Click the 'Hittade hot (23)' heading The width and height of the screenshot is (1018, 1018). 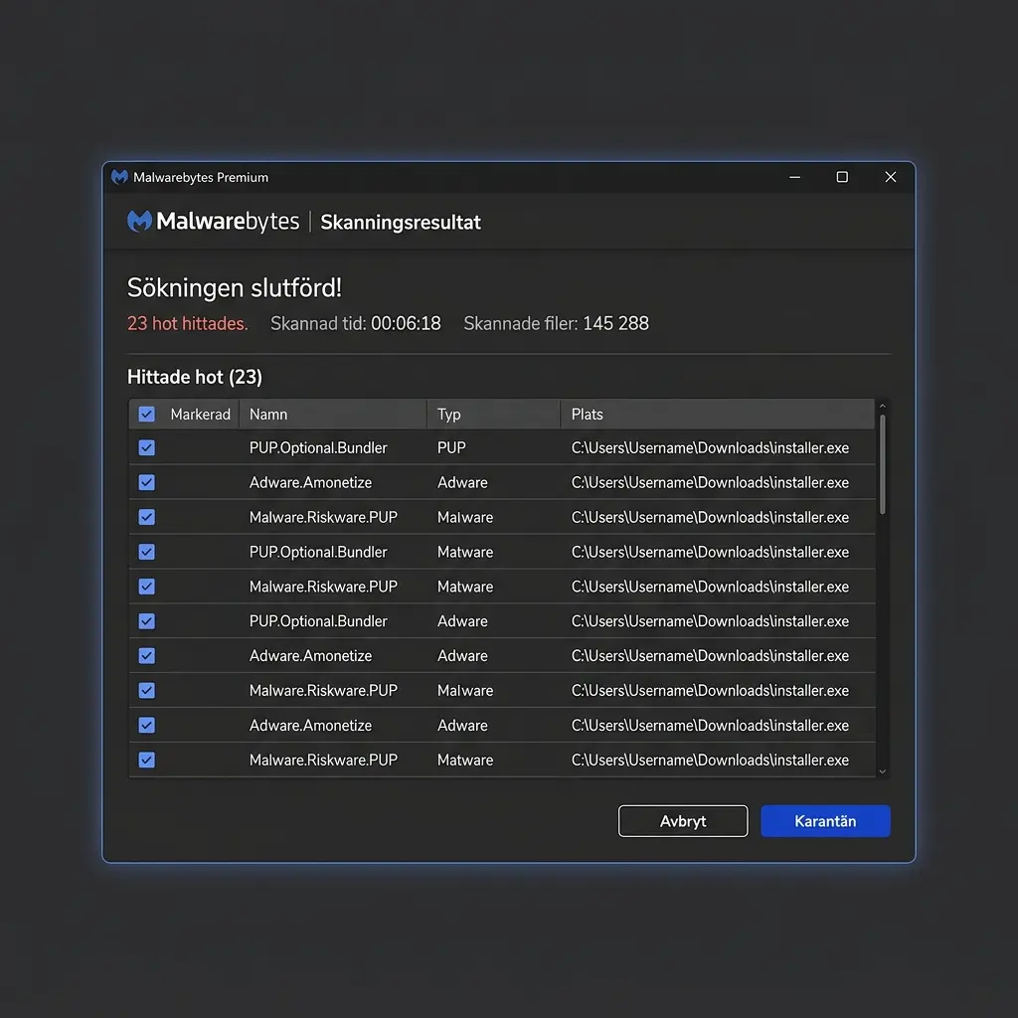[195, 377]
